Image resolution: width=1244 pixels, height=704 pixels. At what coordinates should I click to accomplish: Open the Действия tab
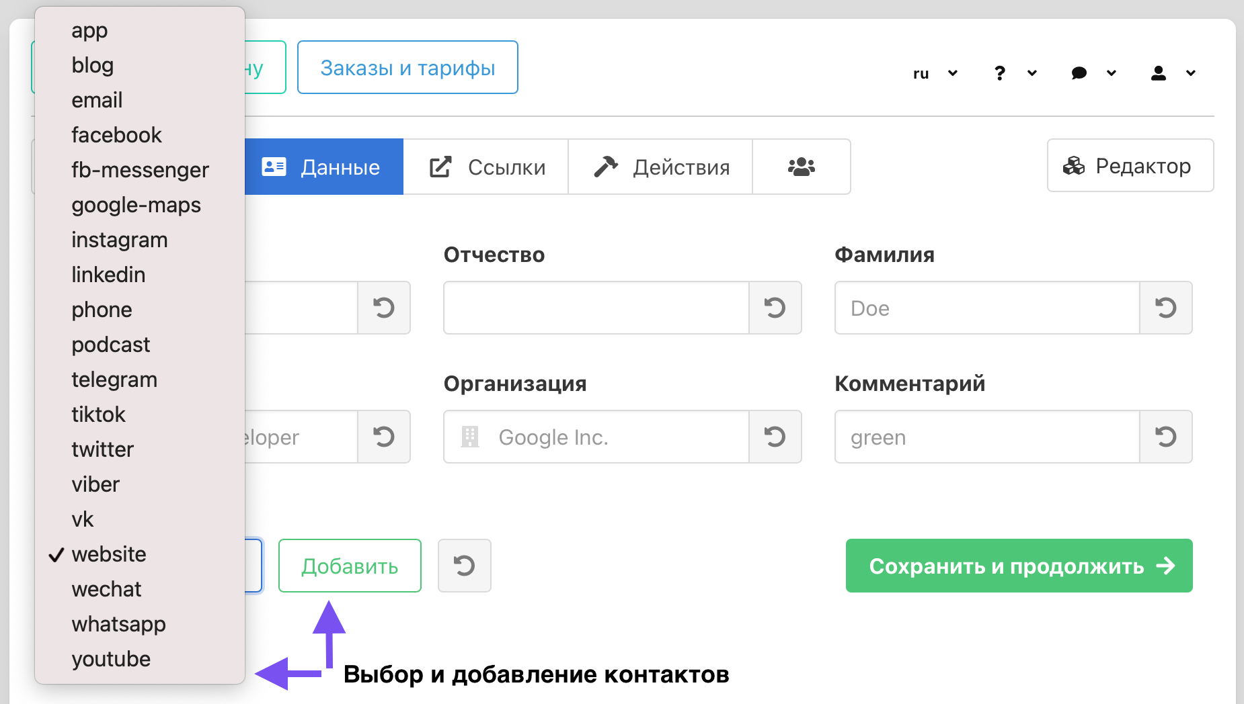(x=661, y=167)
